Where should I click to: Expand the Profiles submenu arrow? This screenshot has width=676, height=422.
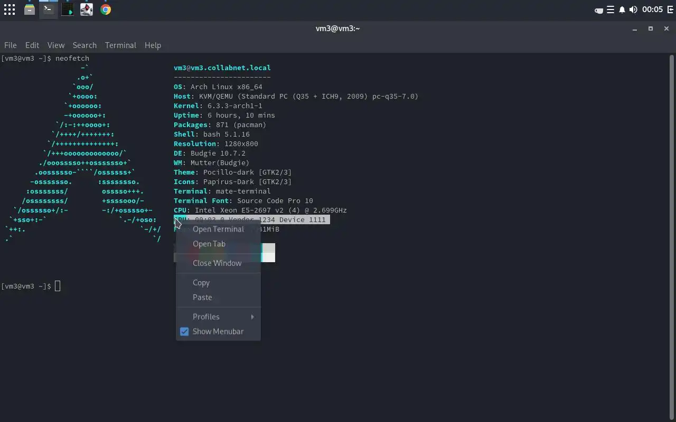click(252, 316)
